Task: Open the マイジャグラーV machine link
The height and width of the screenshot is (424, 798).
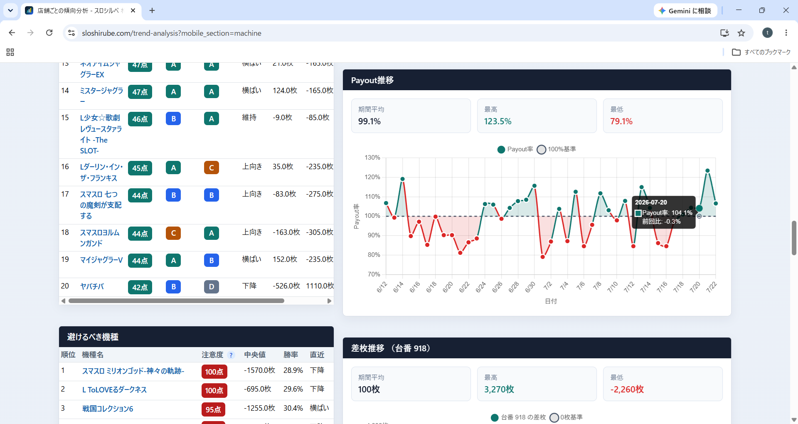Action: (101, 260)
